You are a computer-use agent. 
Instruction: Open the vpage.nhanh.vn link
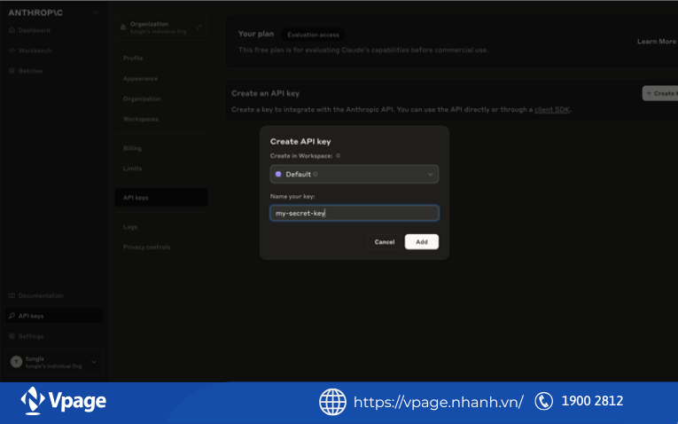439,403
